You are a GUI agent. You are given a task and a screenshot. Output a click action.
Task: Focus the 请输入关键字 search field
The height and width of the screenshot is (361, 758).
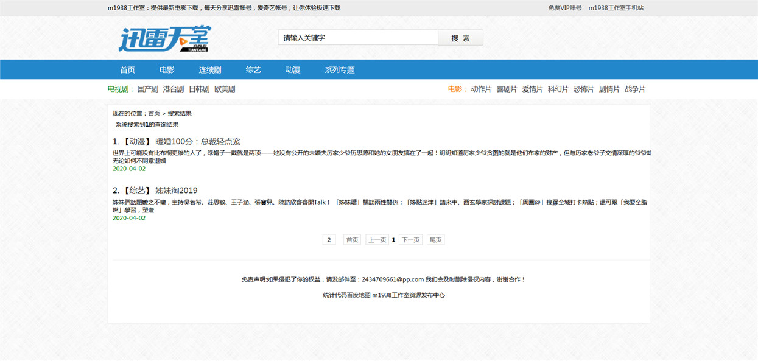(x=358, y=38)
